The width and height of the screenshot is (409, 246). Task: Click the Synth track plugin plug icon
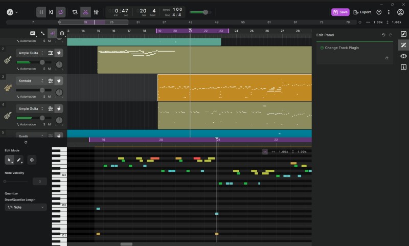pos(59,136)
